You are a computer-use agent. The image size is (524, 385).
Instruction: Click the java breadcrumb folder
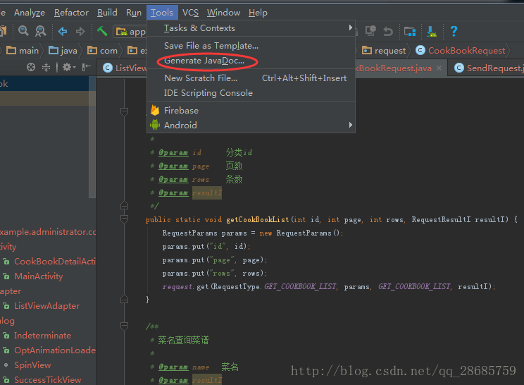point(63,51)
